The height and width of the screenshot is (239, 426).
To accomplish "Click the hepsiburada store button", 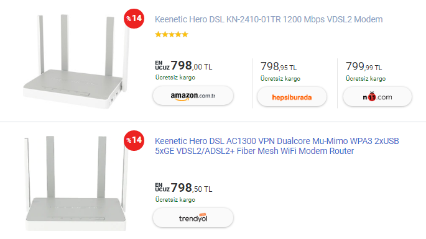I will tap(292, 97).
